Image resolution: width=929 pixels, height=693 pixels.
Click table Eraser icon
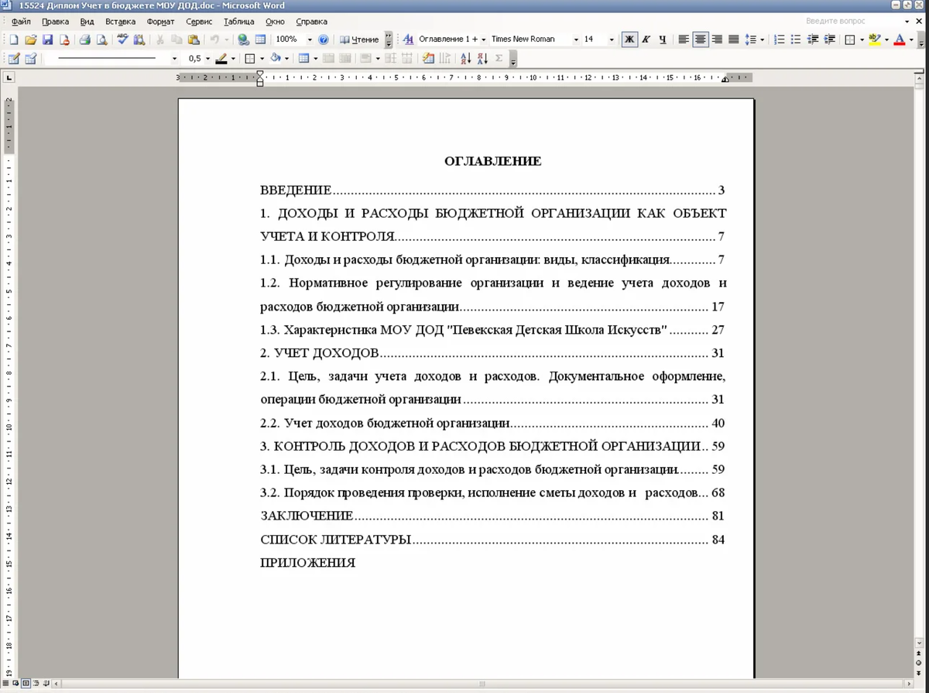click(30, 58)
